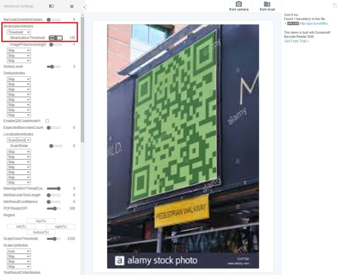Collapse the settings sidebar with the chevron arrow
The height and width of the screenshot is (275, 342).
(85, 7)
